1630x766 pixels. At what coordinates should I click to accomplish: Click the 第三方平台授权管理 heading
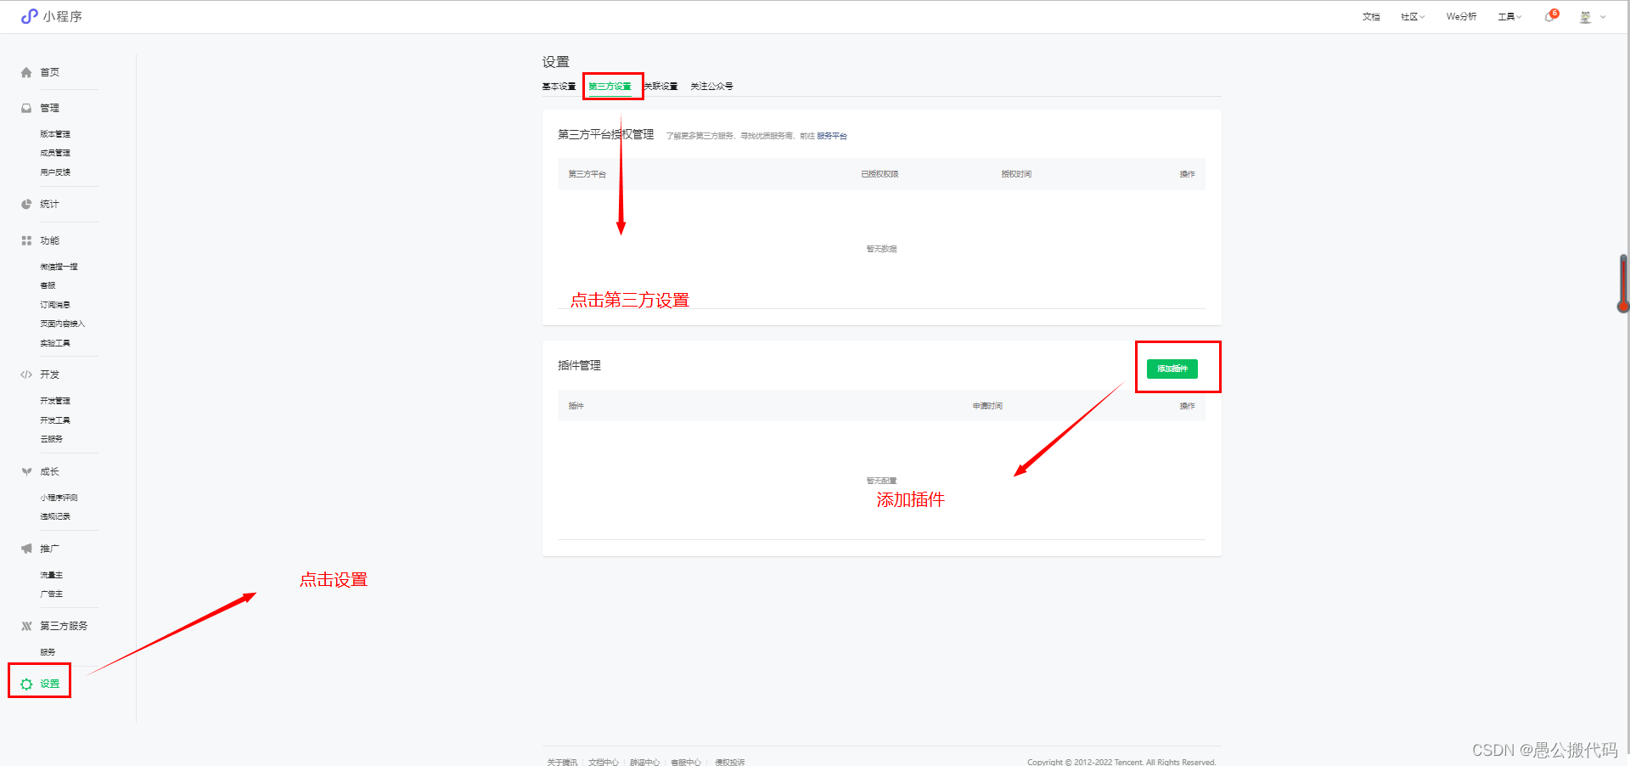coord(605,134)
